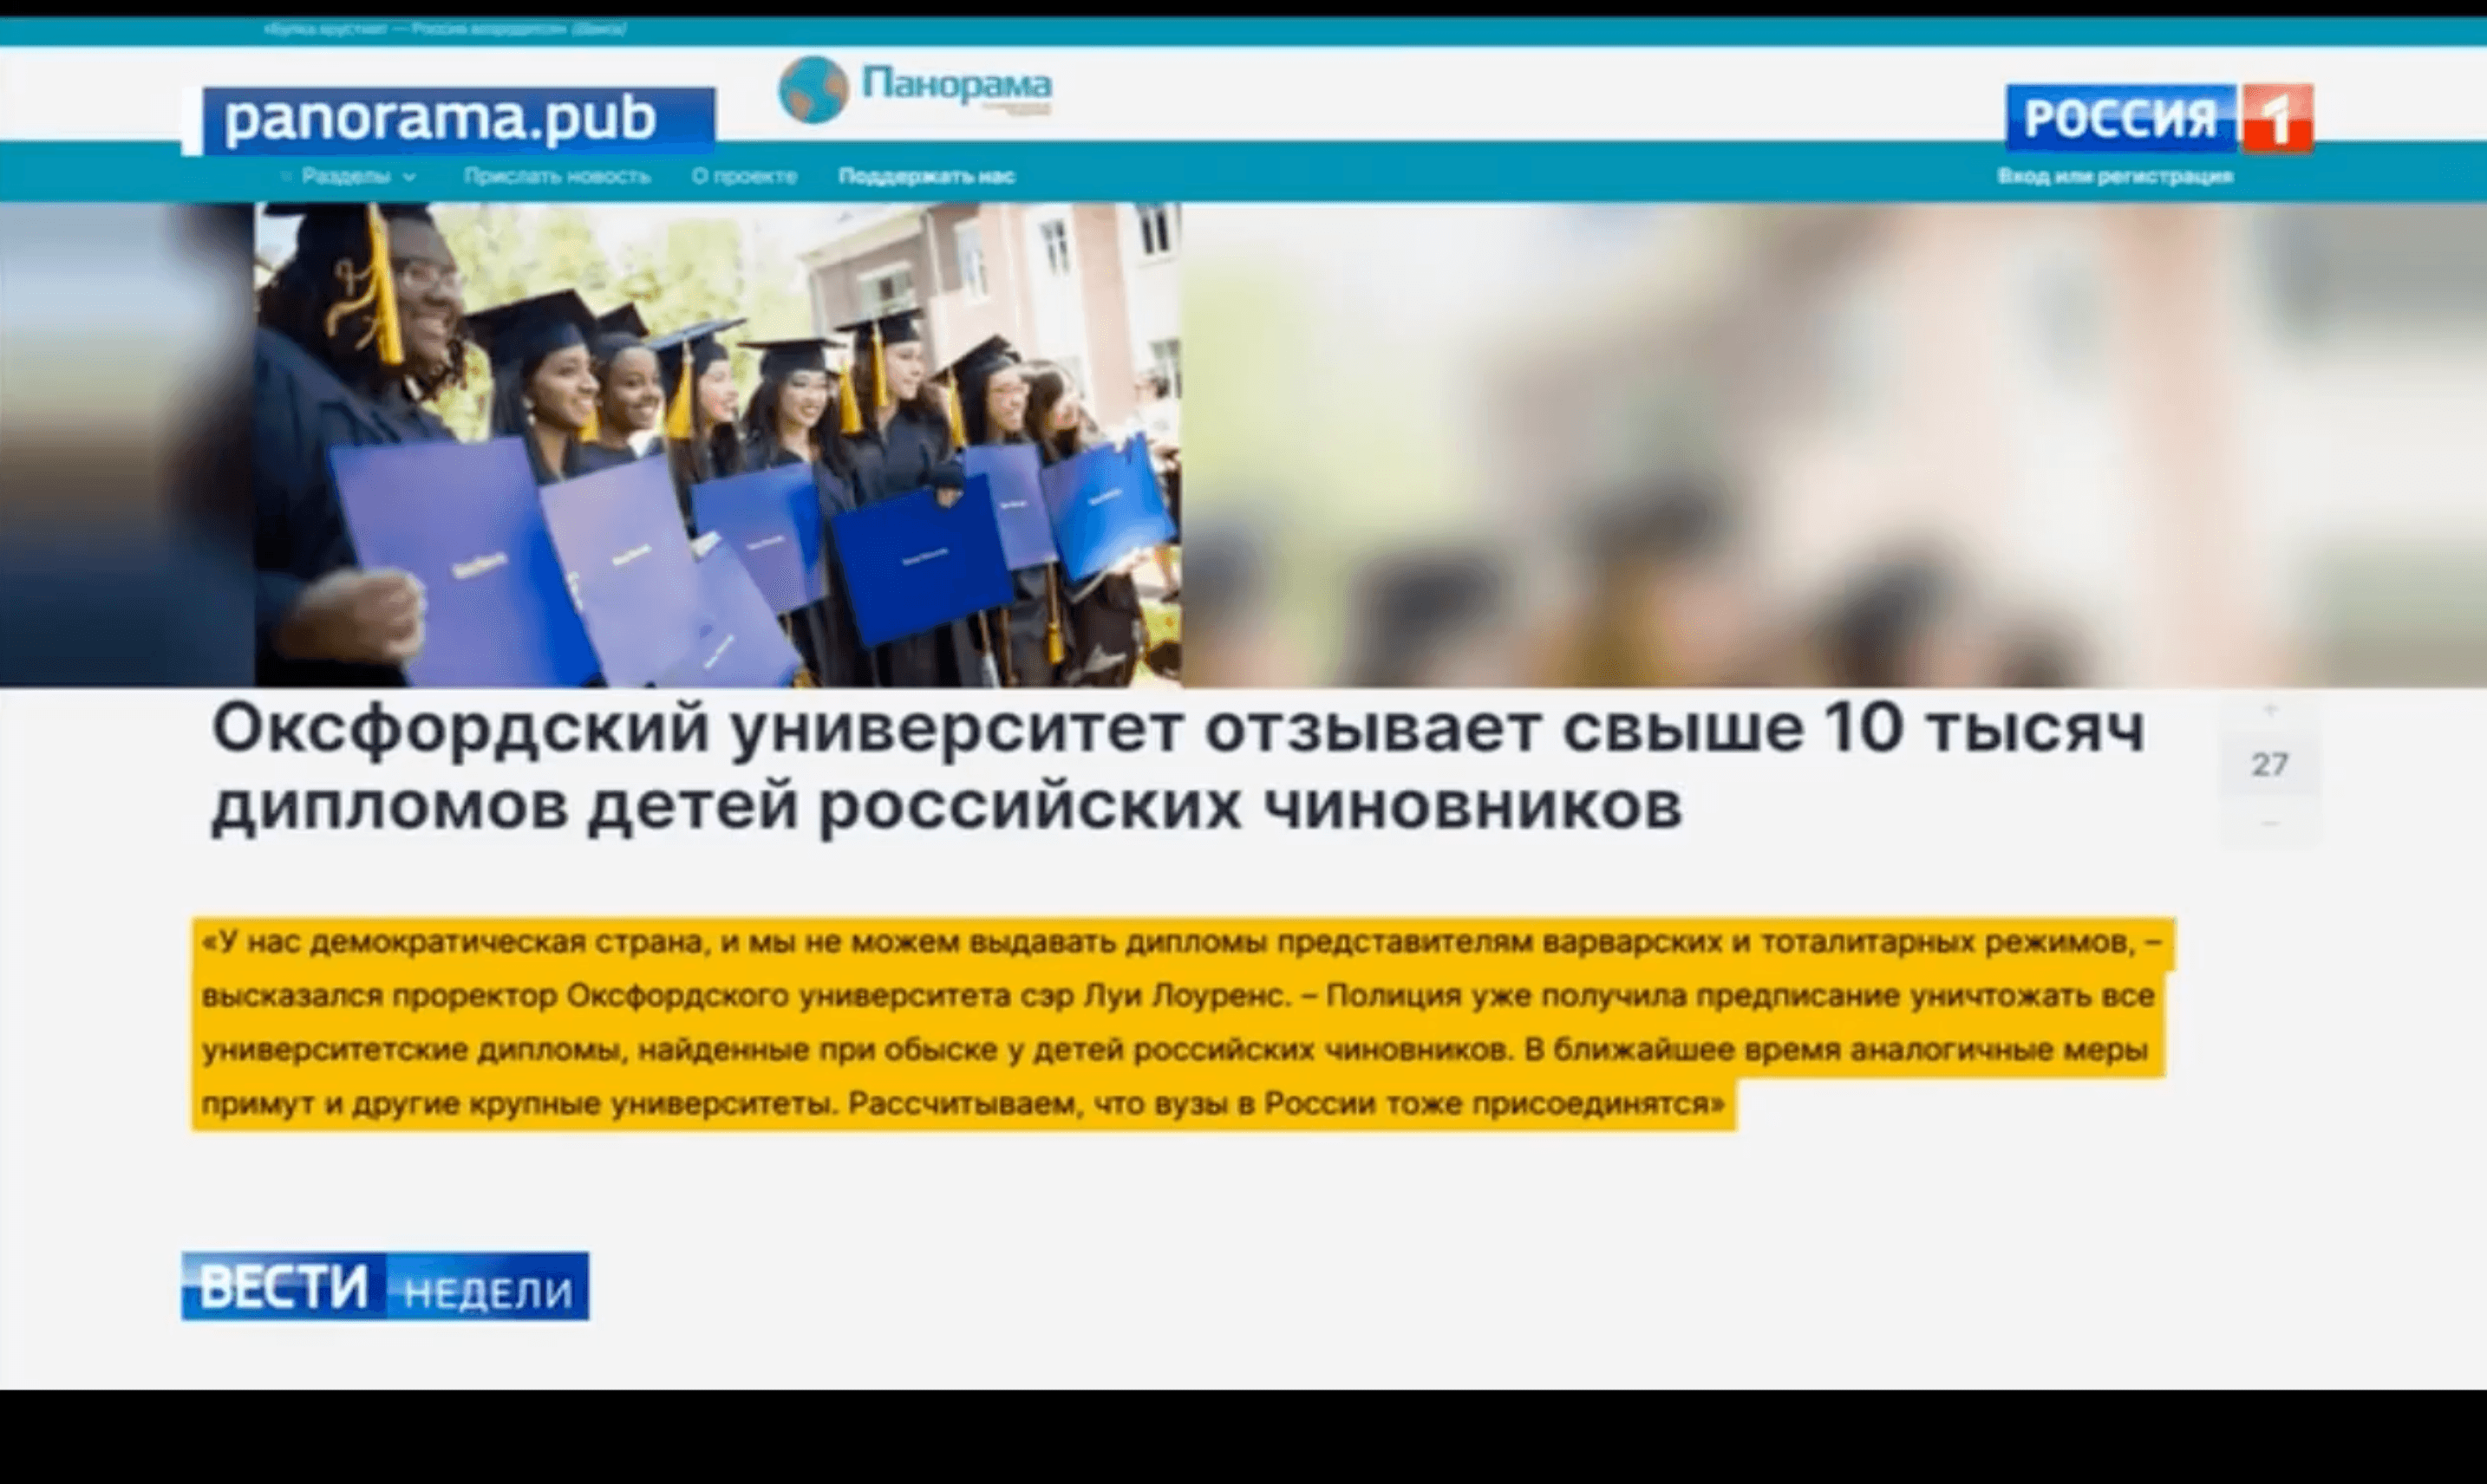2487x1484 pixels.
Task: Open the graduates with diplomas article photo
Action: (717, 445)
